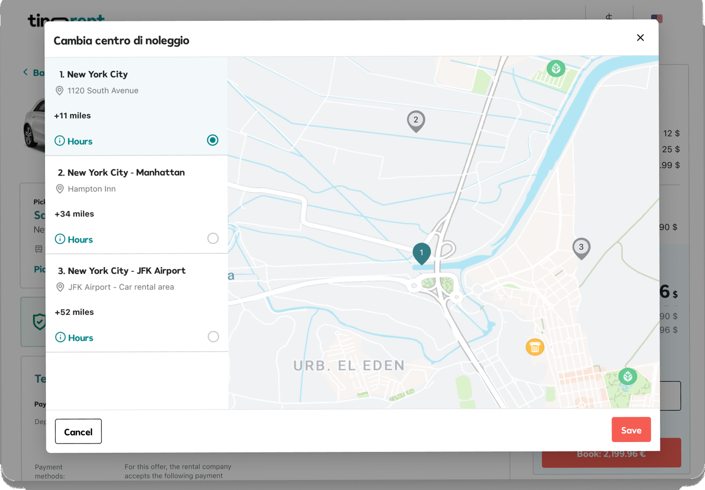The image size is (705, 490).
Task: Click the gray map pin numbered 2
Action: click(416, 121)
